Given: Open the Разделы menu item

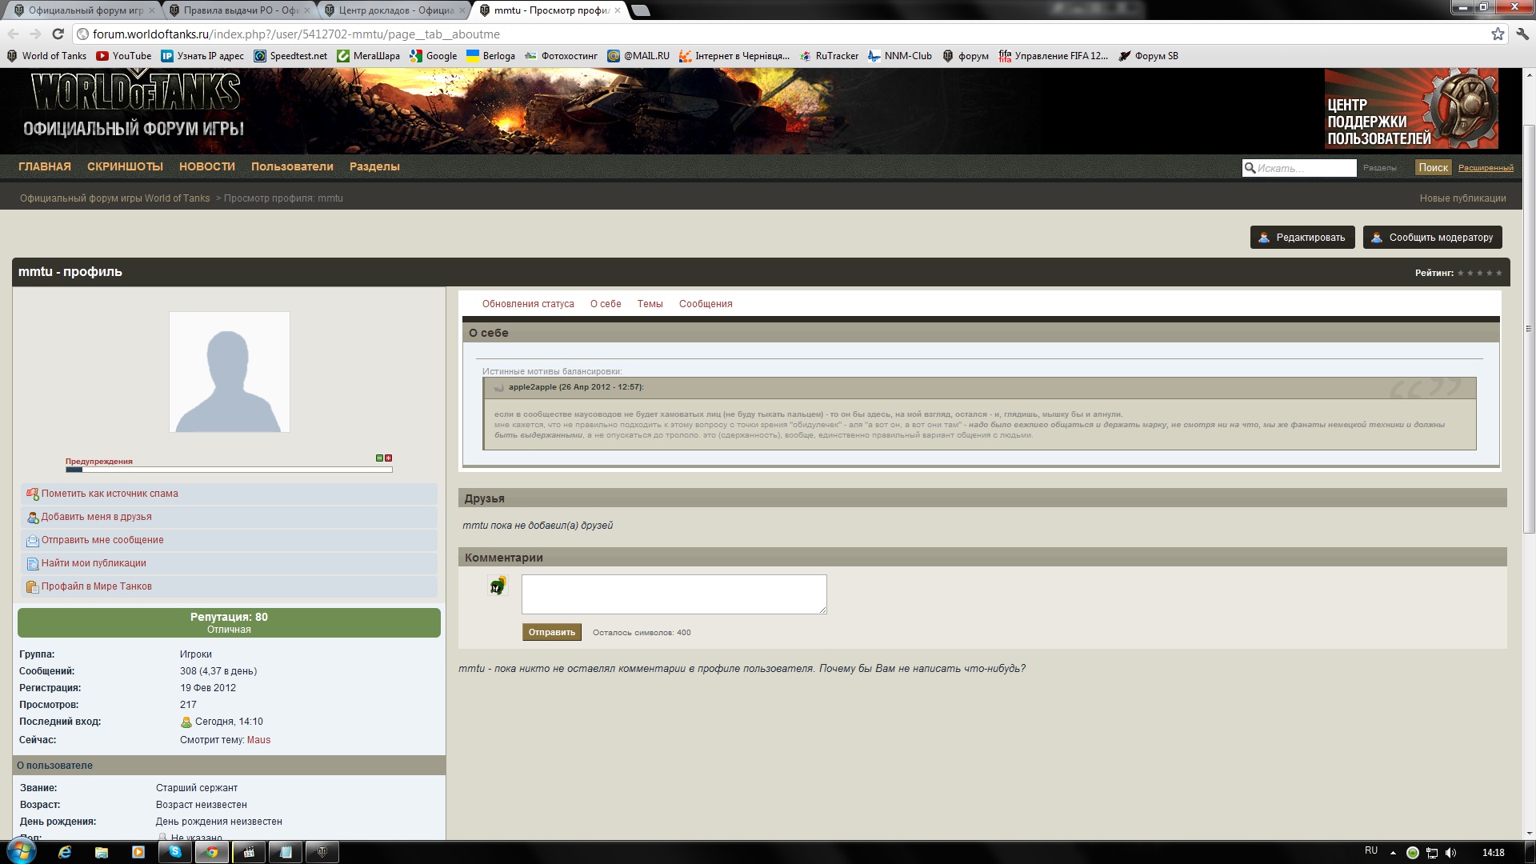Looking at the screenshot, I should (374, 166).
